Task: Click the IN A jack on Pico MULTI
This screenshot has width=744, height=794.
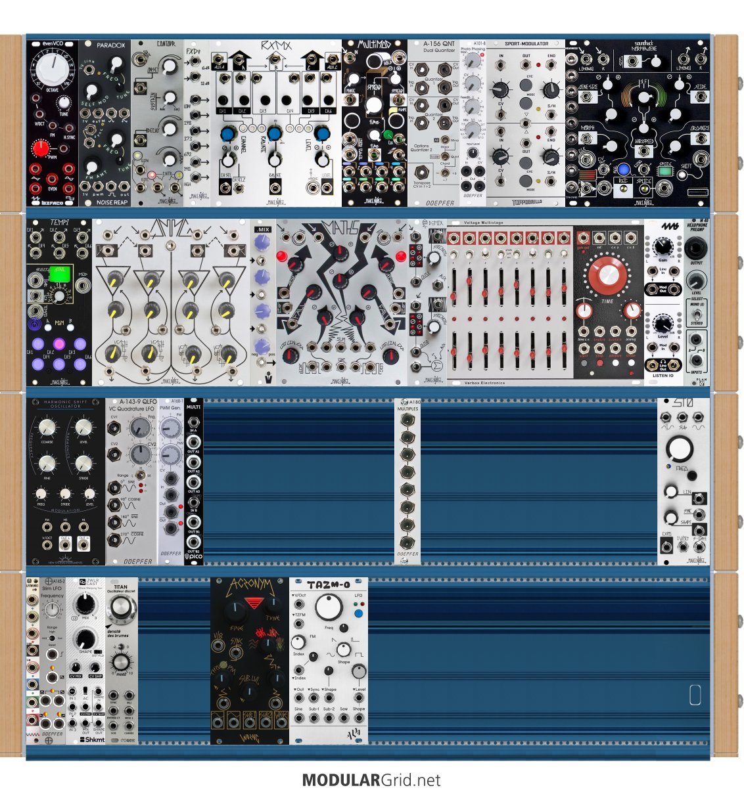Action: 193,422
